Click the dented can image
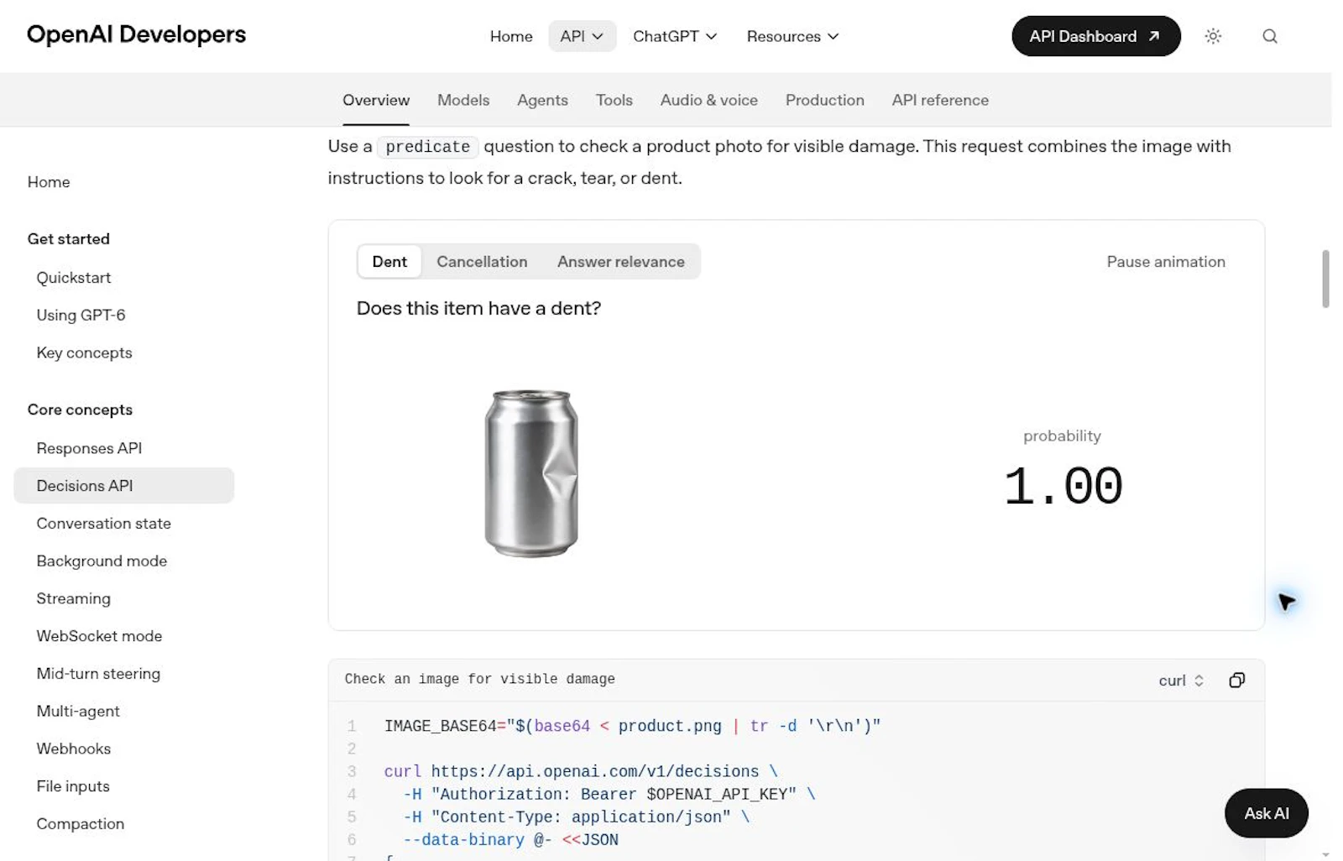 tap(531, 472)
